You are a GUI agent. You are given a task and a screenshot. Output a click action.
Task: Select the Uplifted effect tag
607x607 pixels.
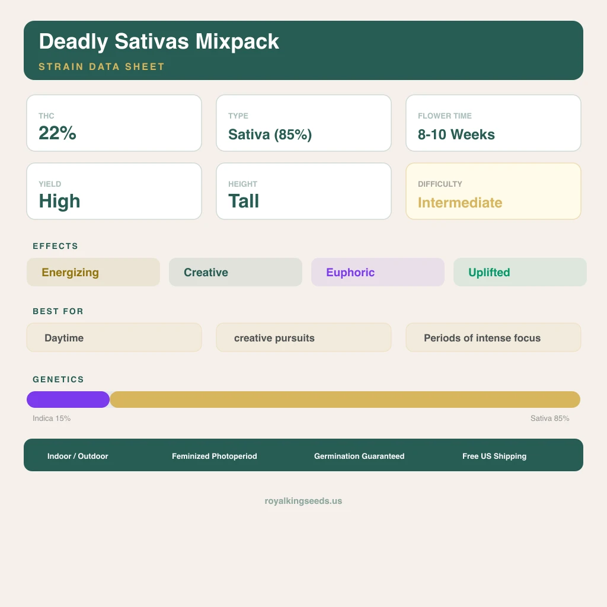[520, 272]
